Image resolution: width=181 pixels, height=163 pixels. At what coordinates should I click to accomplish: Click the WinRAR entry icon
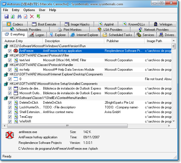(x=16, y=121)
